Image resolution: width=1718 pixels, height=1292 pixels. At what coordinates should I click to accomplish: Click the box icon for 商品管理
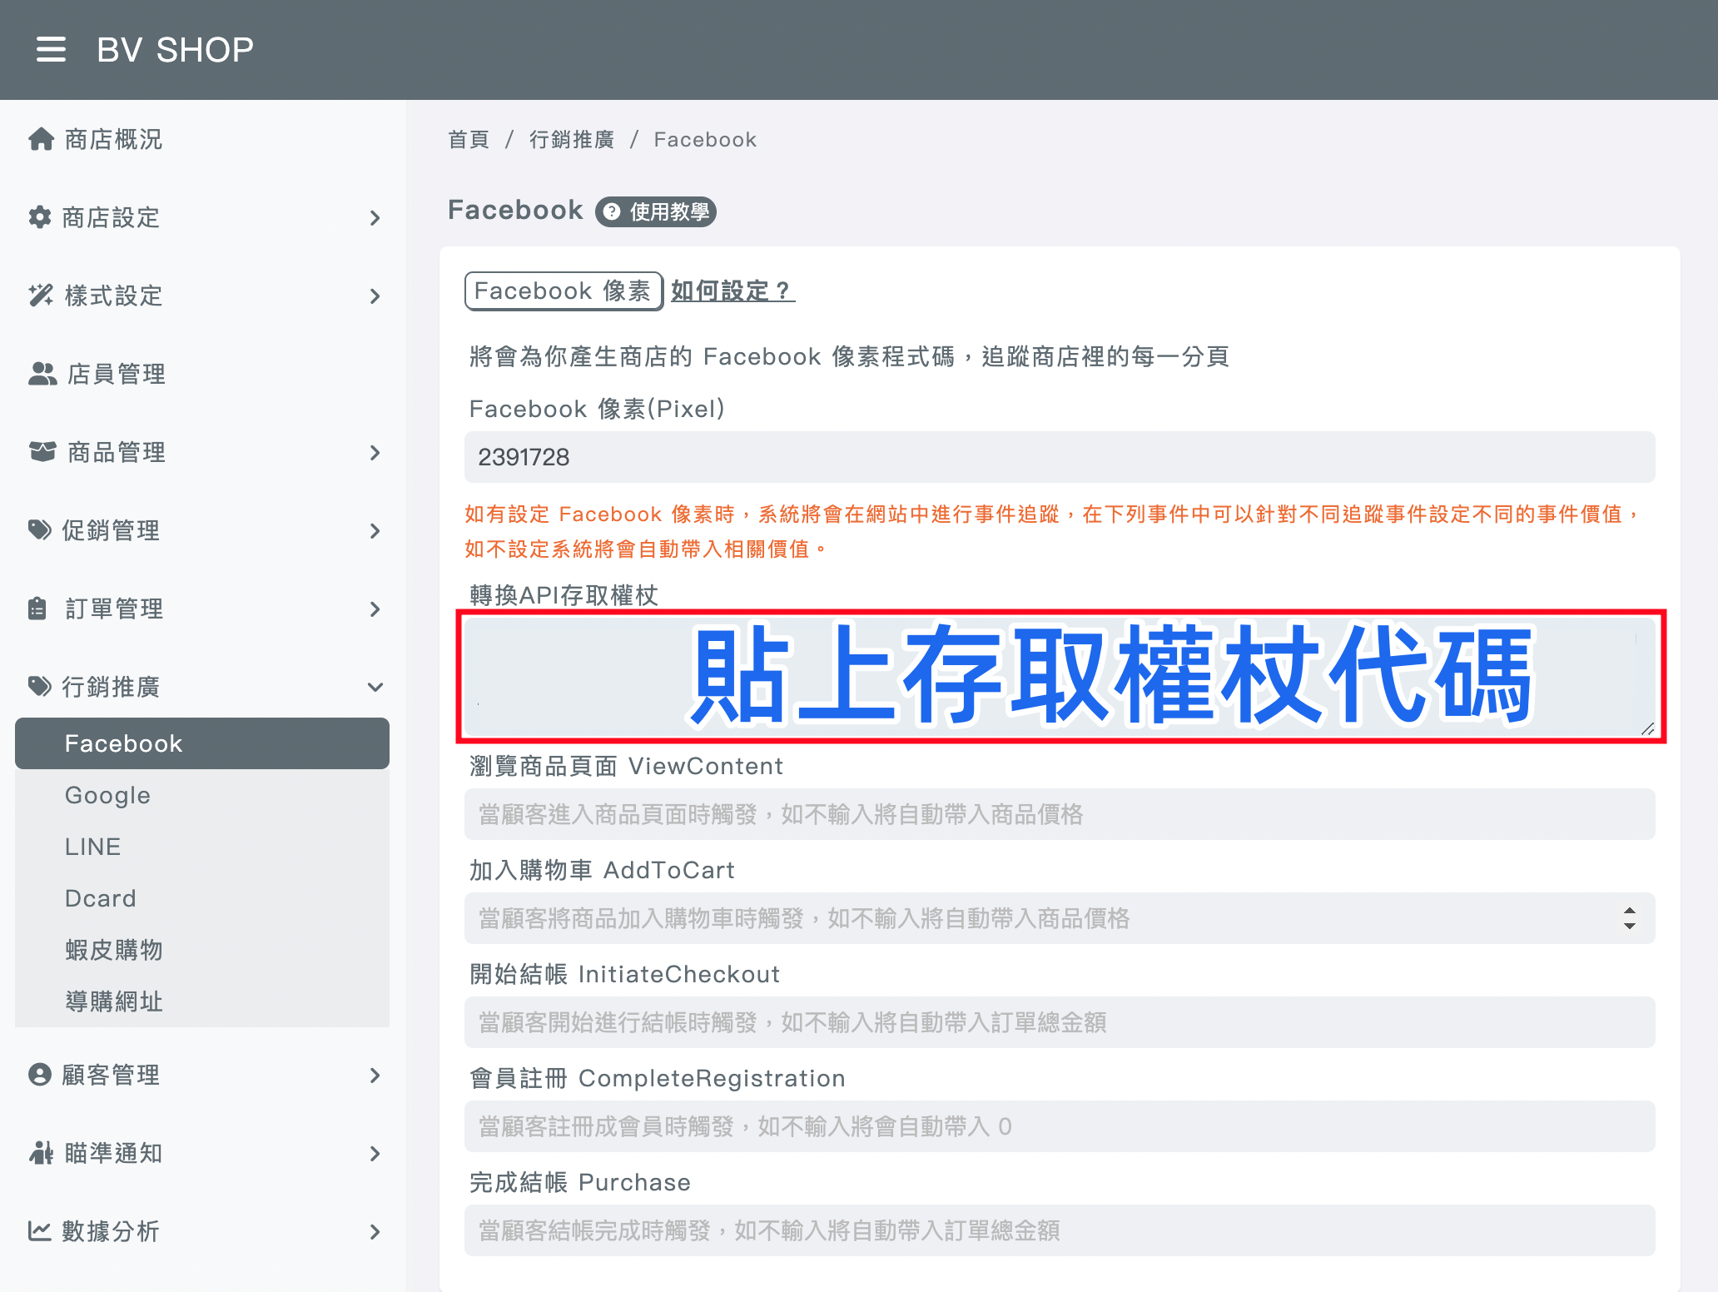(42, 452)
